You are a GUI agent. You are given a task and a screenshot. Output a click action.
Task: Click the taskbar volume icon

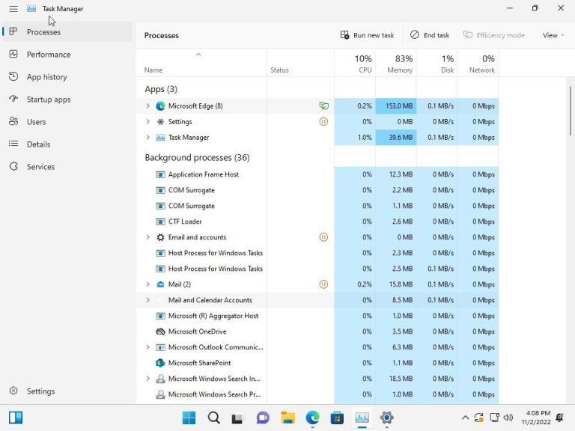(x=508, y=418)
